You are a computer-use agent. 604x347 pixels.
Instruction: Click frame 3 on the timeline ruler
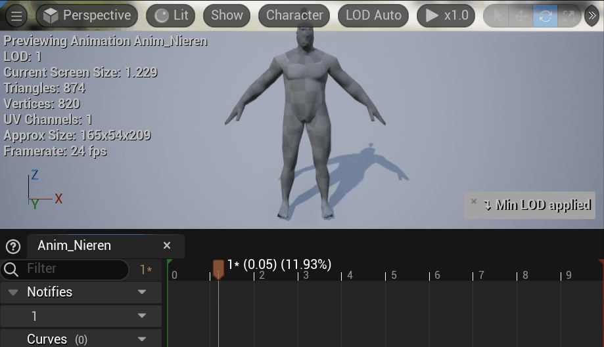pos(306,275)
